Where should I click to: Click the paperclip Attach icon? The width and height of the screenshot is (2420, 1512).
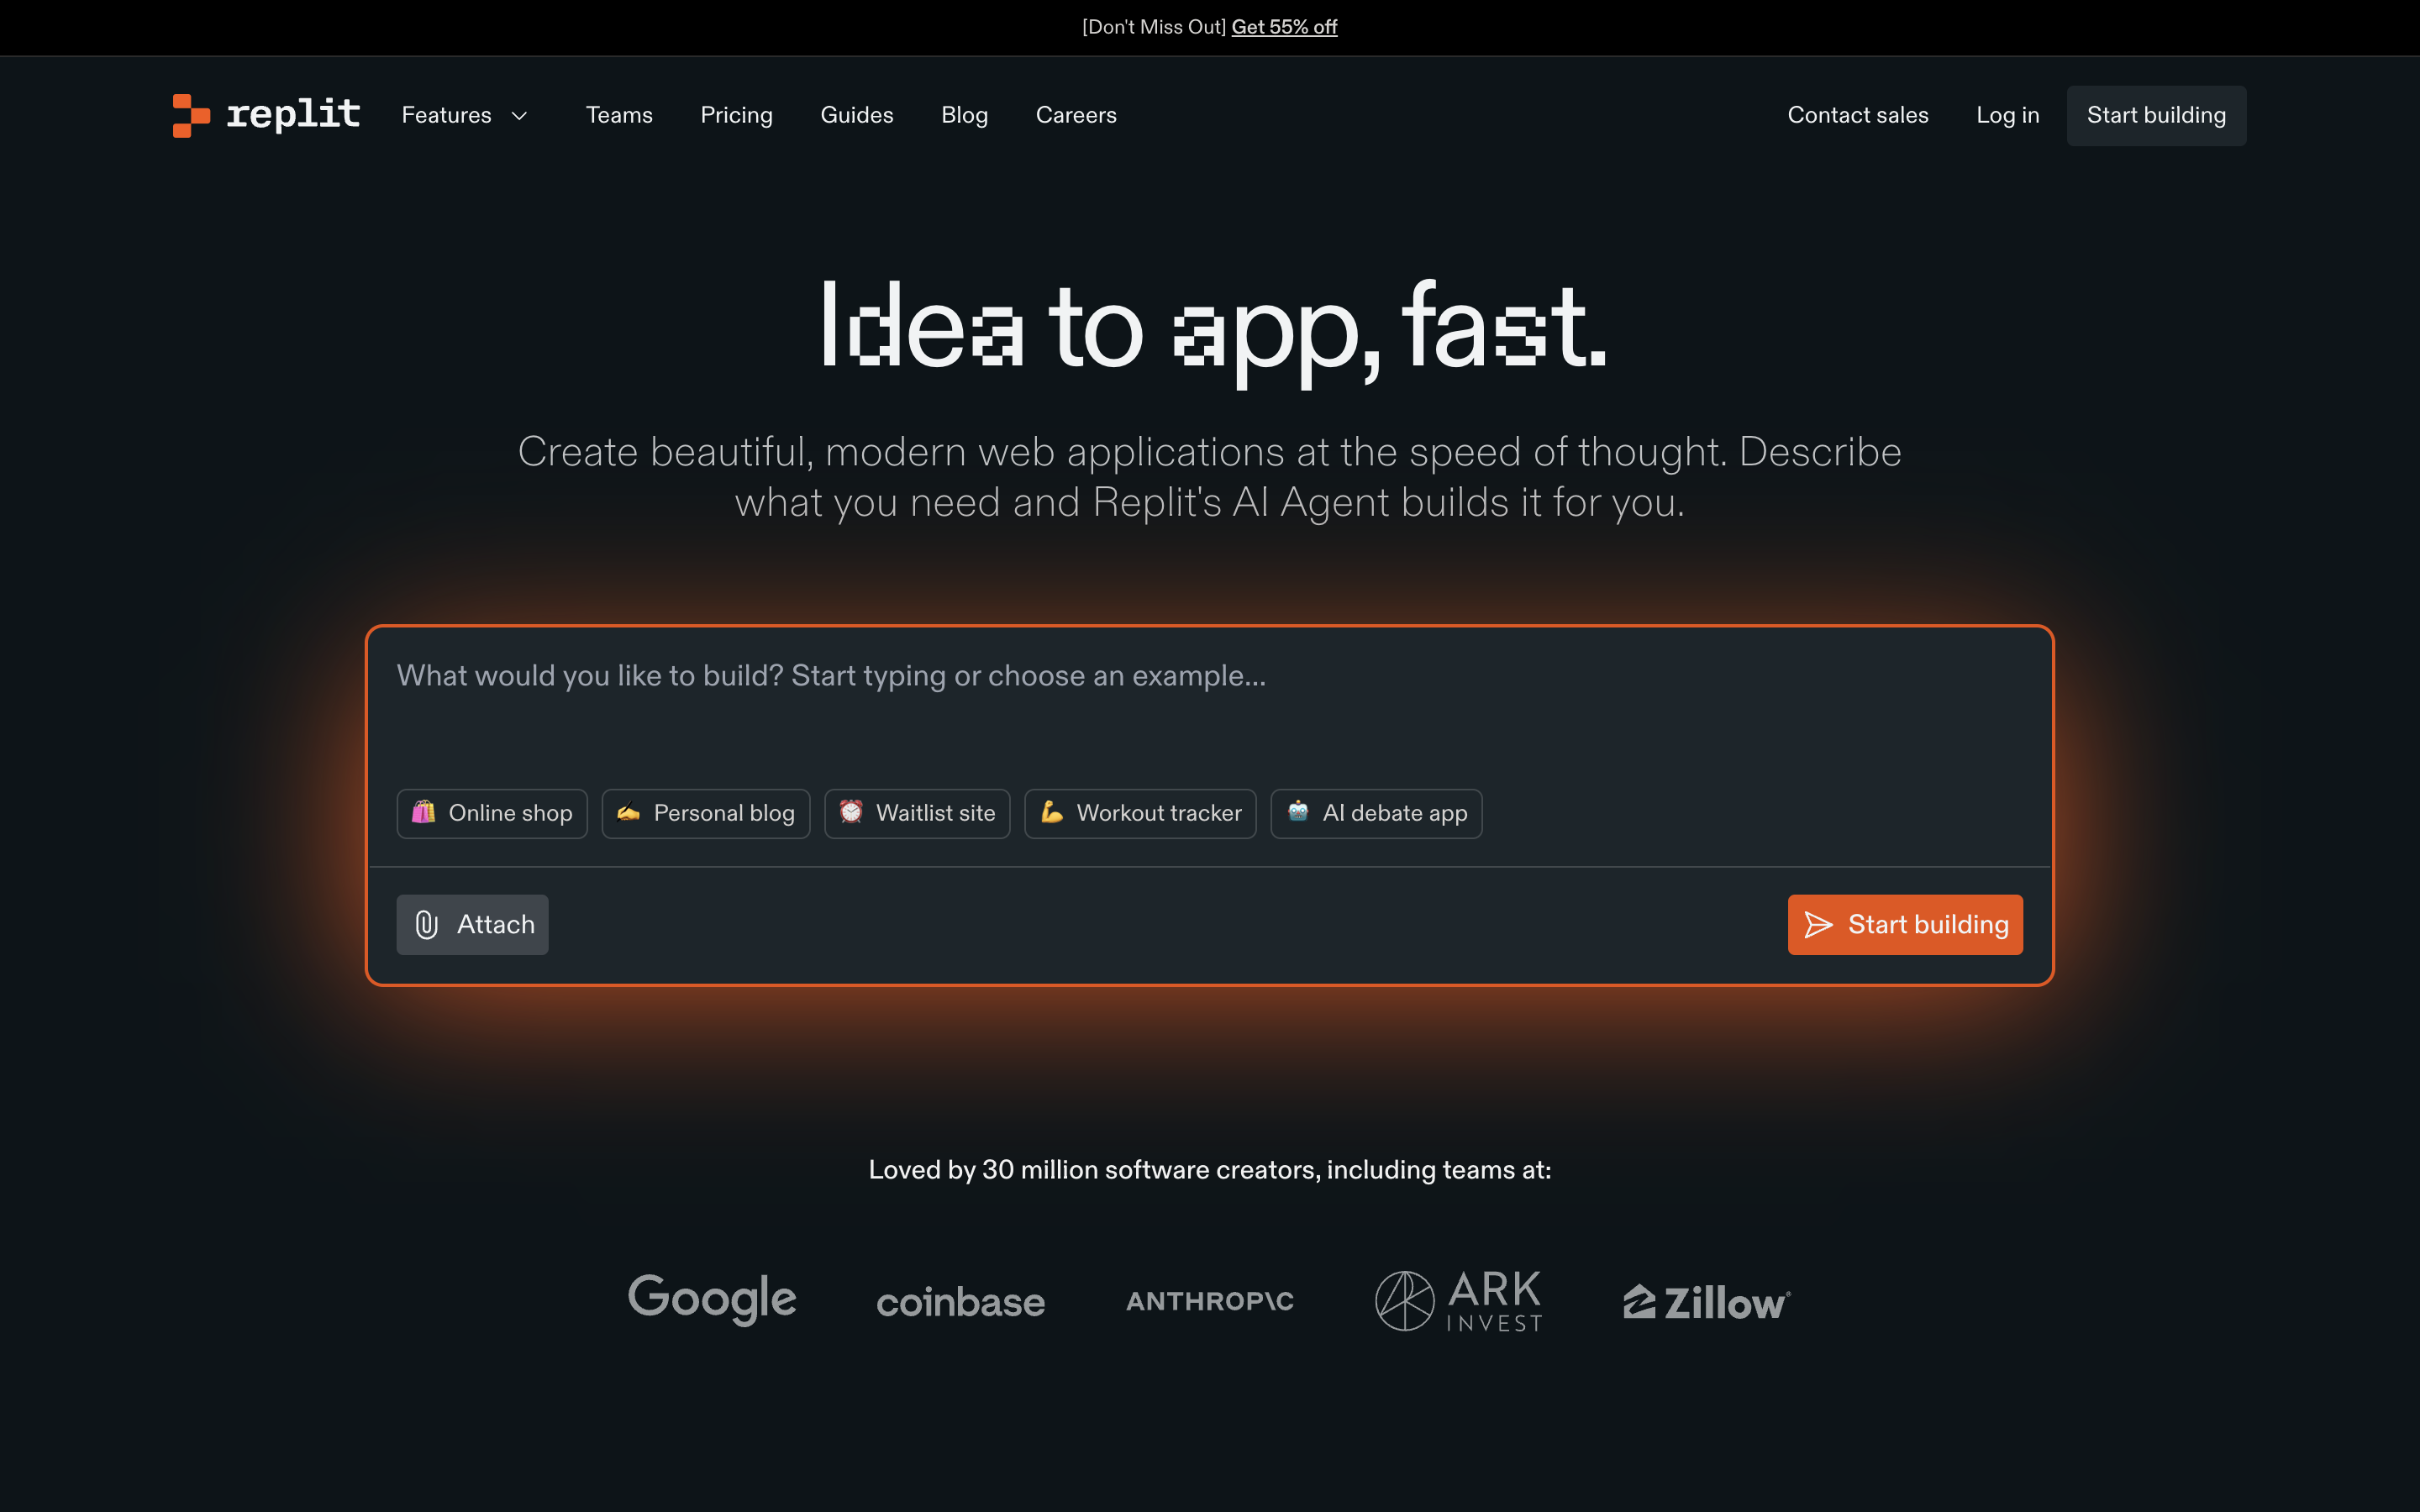[427, 924]
